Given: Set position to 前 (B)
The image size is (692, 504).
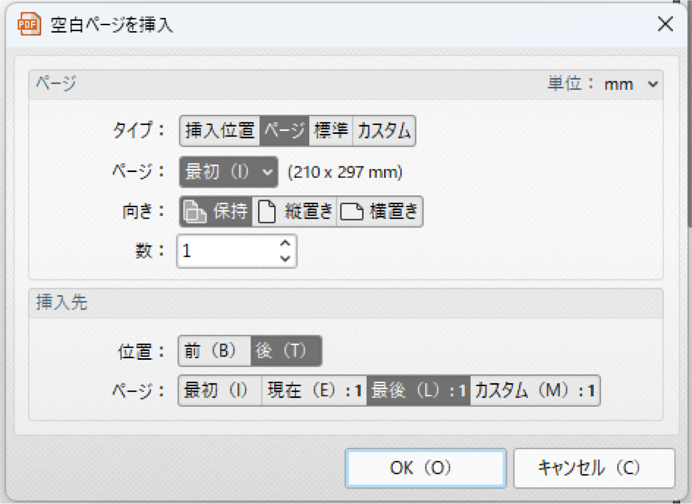Looking at the screenshot, I should coord(214,351).
